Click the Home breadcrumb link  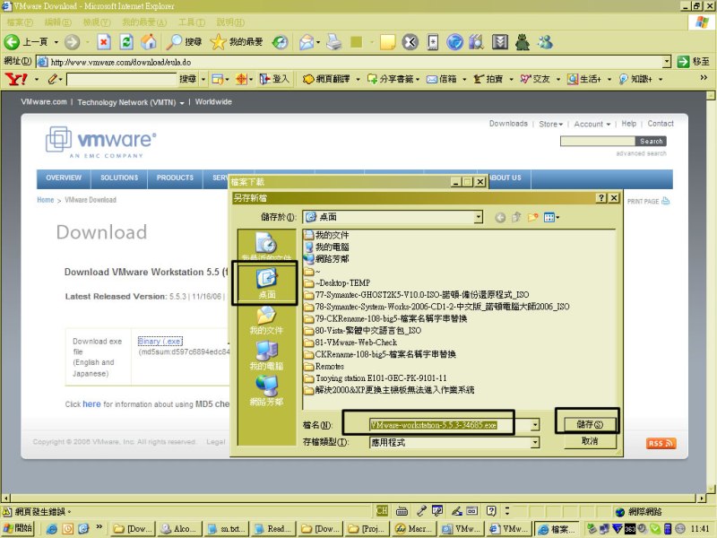46,200
